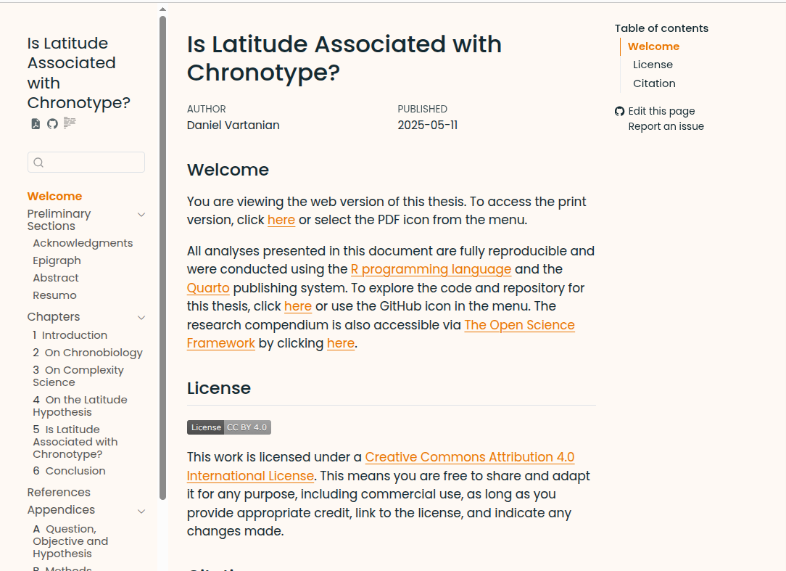This screenshot has width=786, height=571.
Task: Jump to Citation in table of contents
Action: [x=654, y=83]
